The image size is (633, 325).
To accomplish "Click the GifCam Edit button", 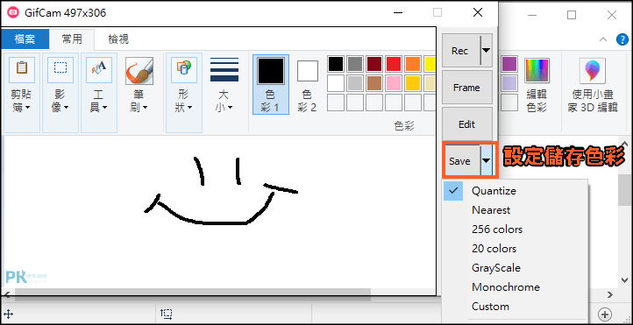I will (x=467, y=124).
